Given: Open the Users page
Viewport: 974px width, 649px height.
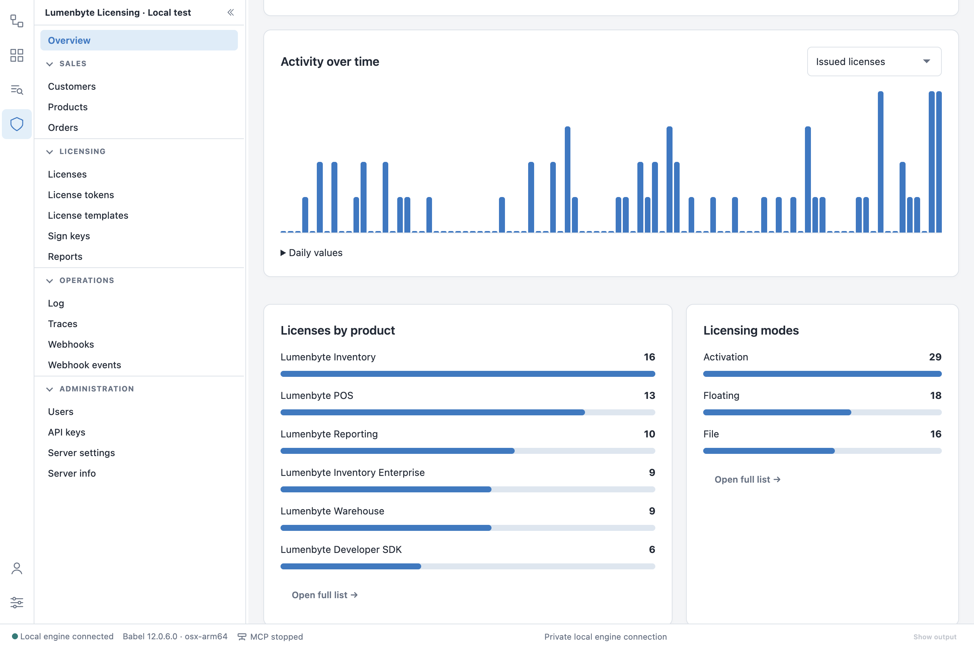Looking at the screenshot, I should coord(61,412).
